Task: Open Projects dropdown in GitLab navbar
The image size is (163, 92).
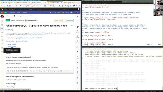Action: [x=12, y=12]
